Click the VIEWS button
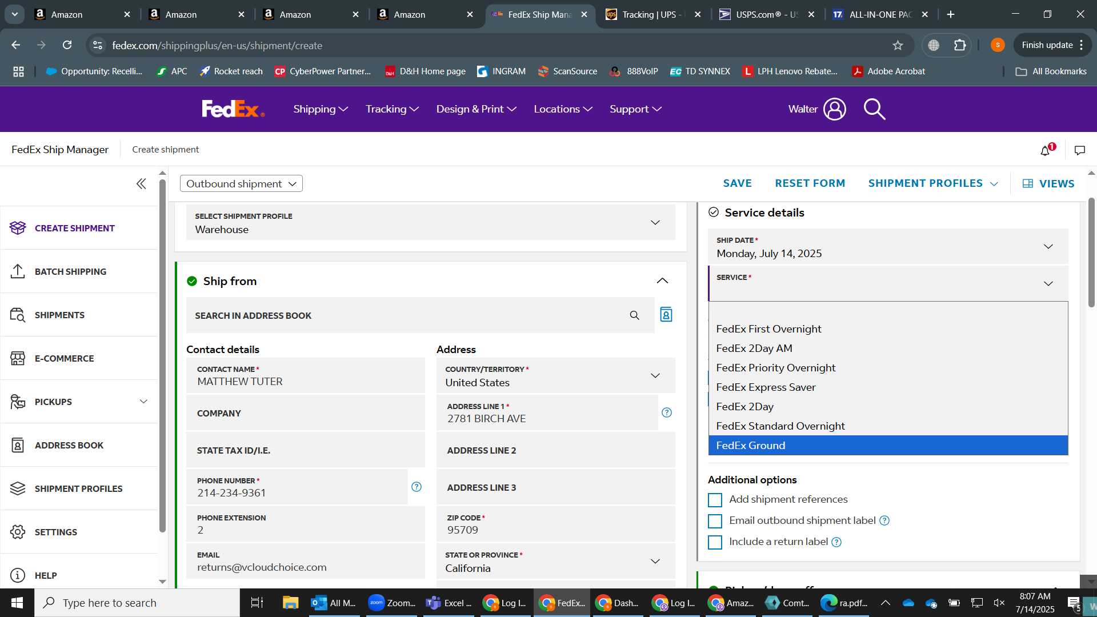This screenshot has width=1097, height=617. (x=1048, y=184)
